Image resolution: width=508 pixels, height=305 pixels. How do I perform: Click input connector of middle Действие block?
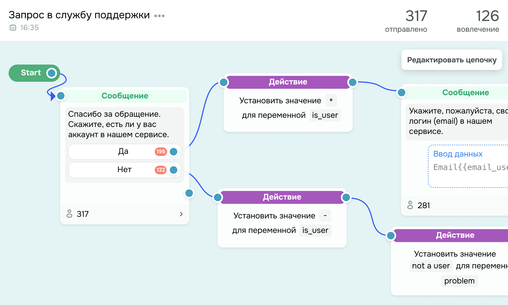(218, 197)
